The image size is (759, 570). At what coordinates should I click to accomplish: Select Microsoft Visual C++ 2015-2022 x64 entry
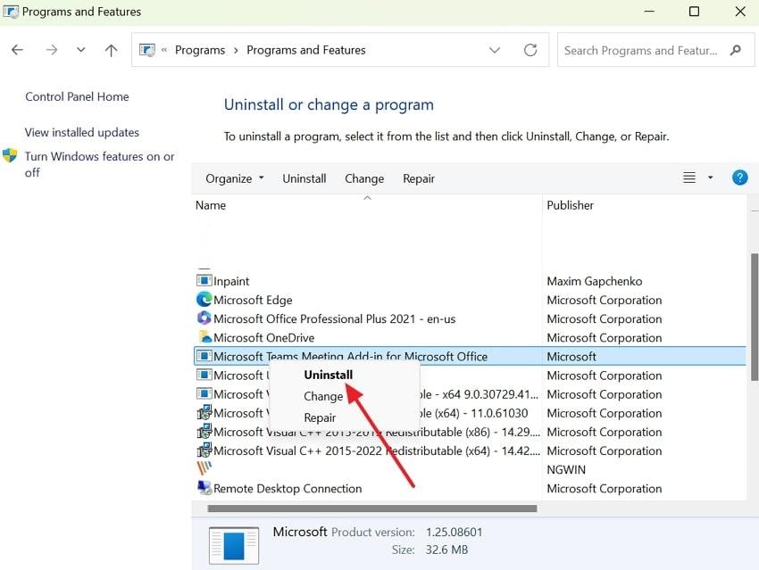pyautogui.click(x=377, y=451)
